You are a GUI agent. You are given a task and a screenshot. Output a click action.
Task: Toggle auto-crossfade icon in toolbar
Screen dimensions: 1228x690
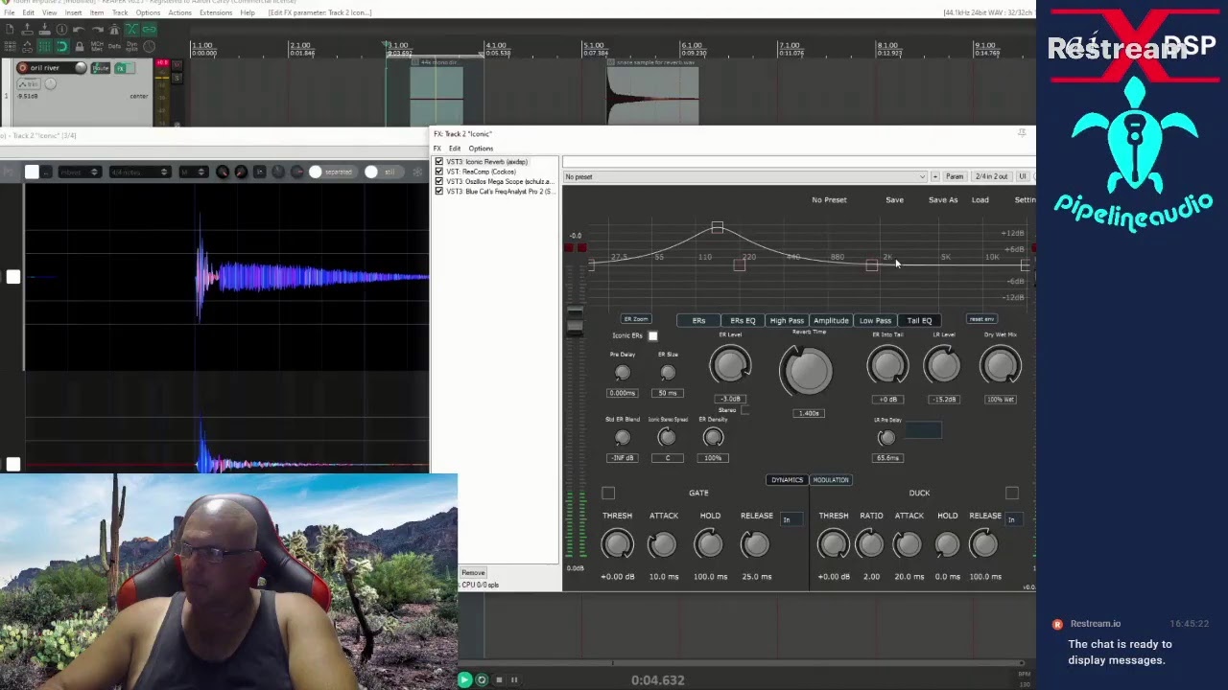coord(132,30)
